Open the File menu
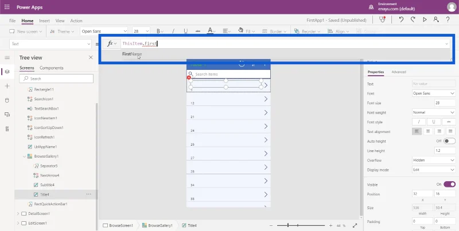Screen dimensions: 459x231 (x=12, y=21)
